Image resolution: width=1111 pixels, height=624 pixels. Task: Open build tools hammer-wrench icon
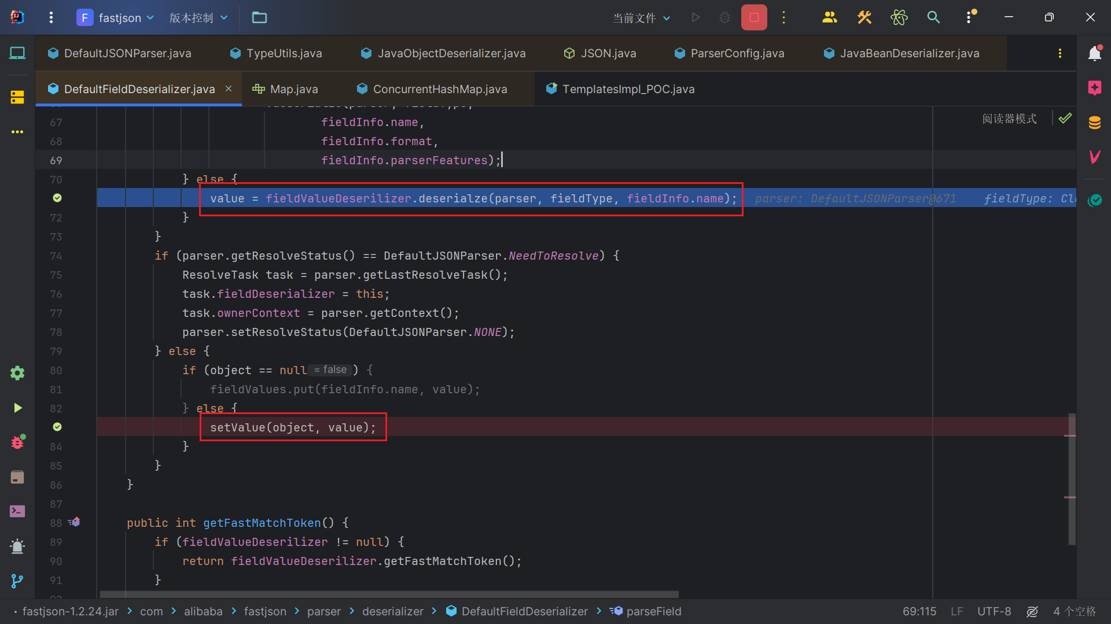(864, 17)
